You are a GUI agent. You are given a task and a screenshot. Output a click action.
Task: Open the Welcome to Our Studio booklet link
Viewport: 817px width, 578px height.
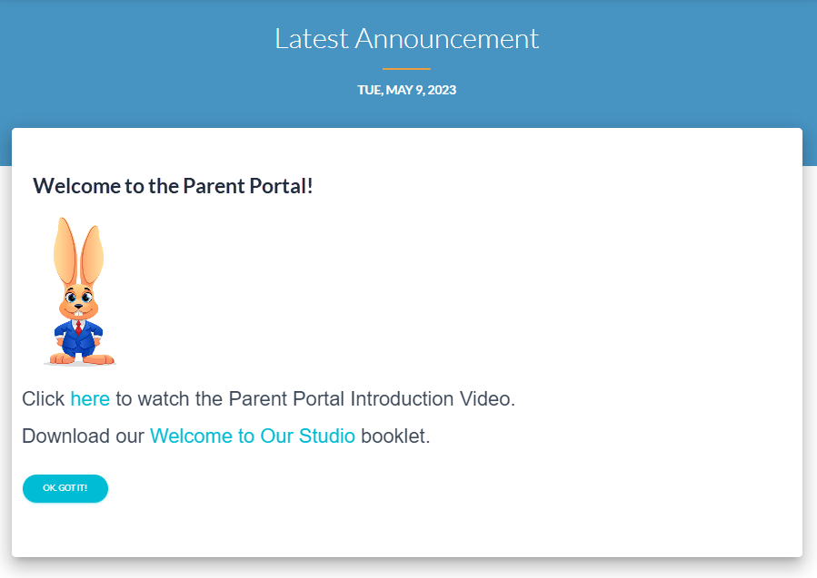(252, 436)
